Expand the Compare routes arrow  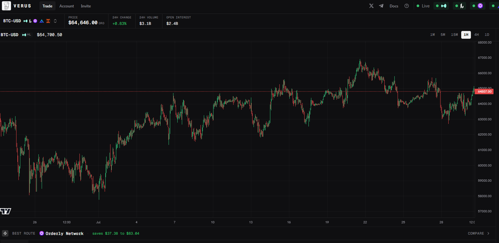click(x=489, y=233)
